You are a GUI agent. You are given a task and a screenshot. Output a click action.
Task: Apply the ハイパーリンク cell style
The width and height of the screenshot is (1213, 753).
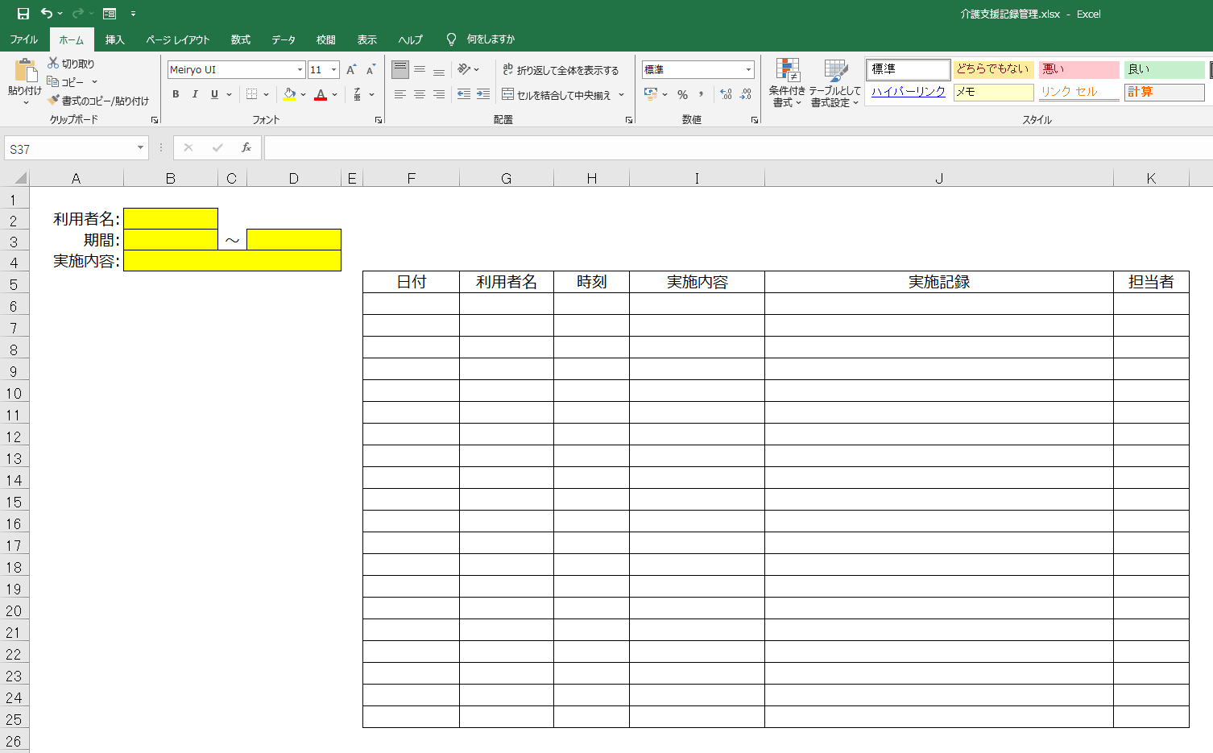point(909,92)
